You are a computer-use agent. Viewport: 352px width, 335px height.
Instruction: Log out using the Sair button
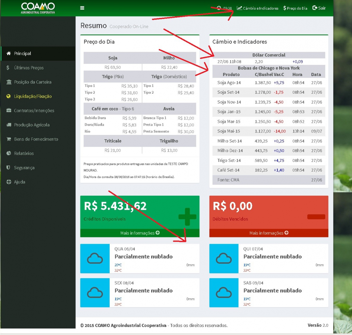click(x=319, y=8)
